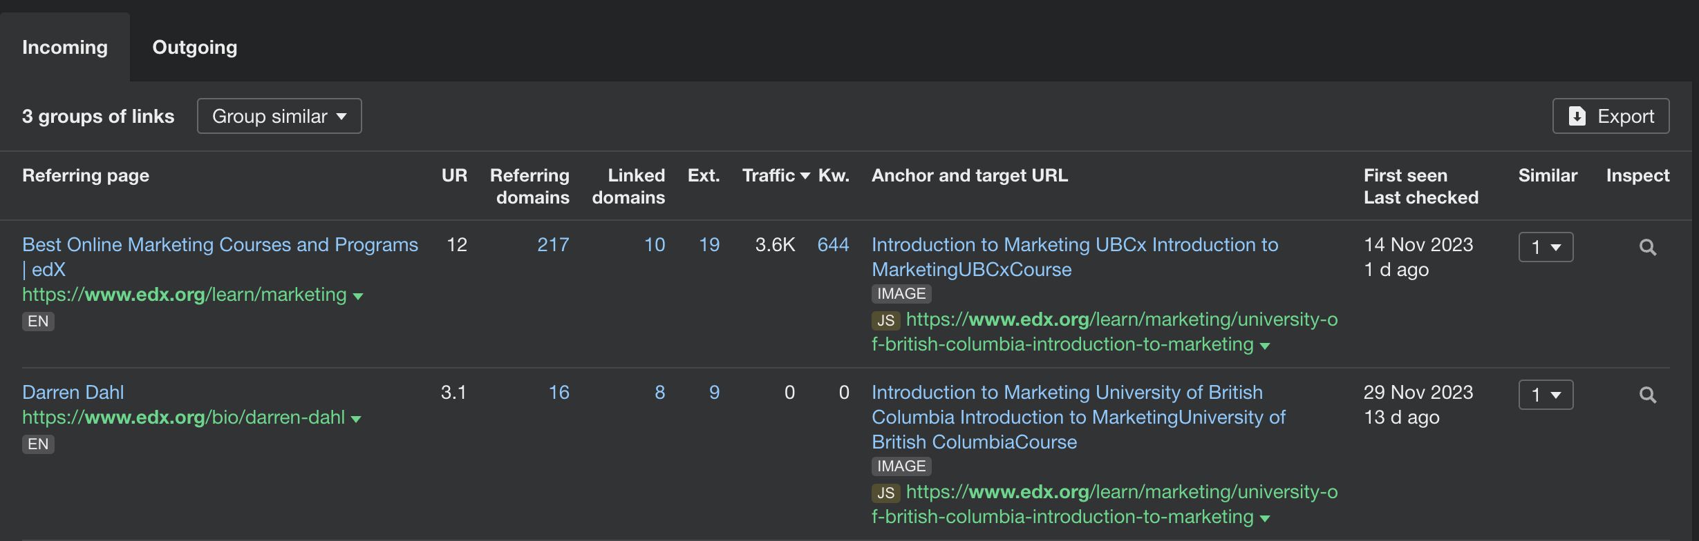Expand arrow next to bio/darren-dahl URL
Image resolution: width=1699 pixels, height=541 pixels.
(356, 419)
